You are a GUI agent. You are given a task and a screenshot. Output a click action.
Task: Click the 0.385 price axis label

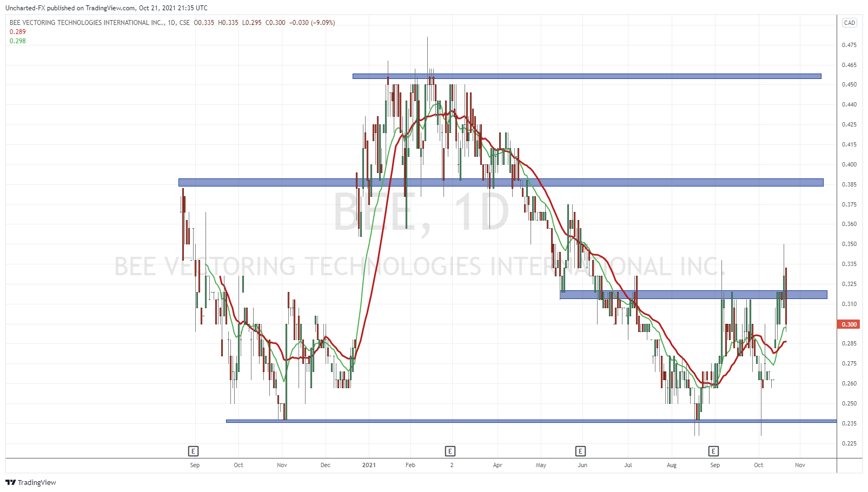(x=849, y=184)
